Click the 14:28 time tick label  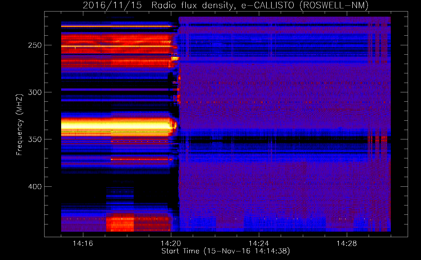click(x=347, y=243)
